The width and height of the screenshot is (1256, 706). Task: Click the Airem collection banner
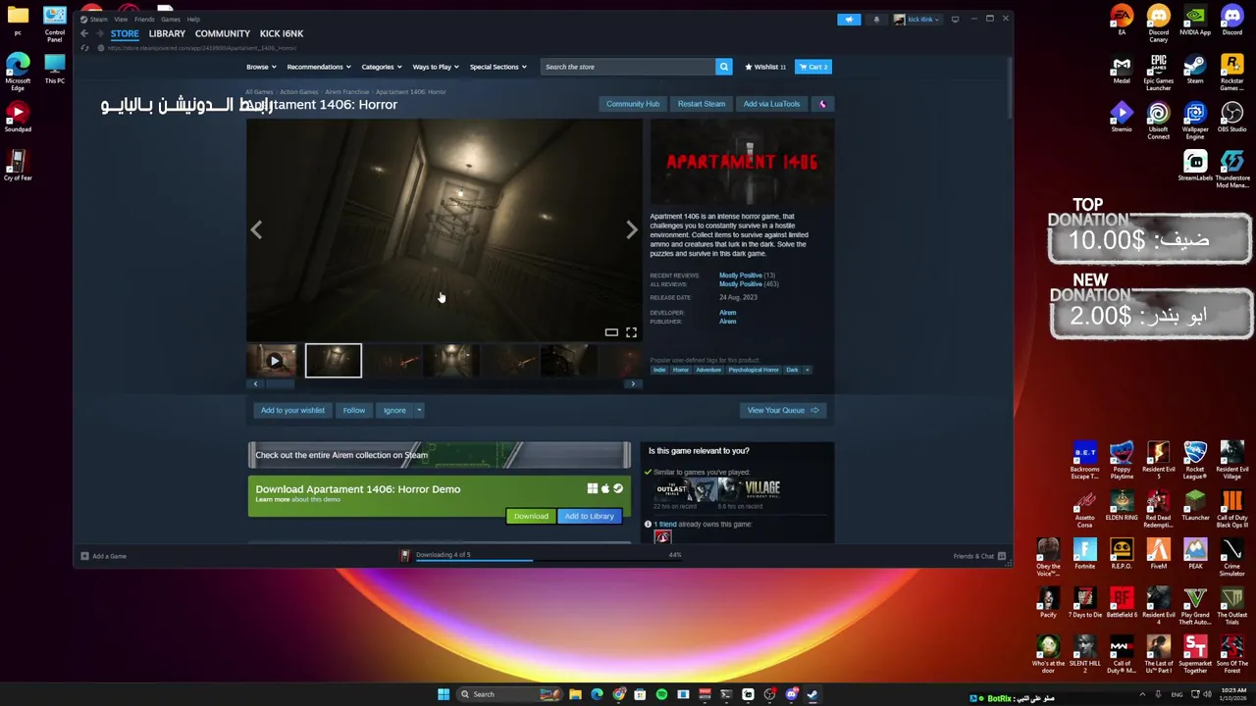[x=439, y=455]
